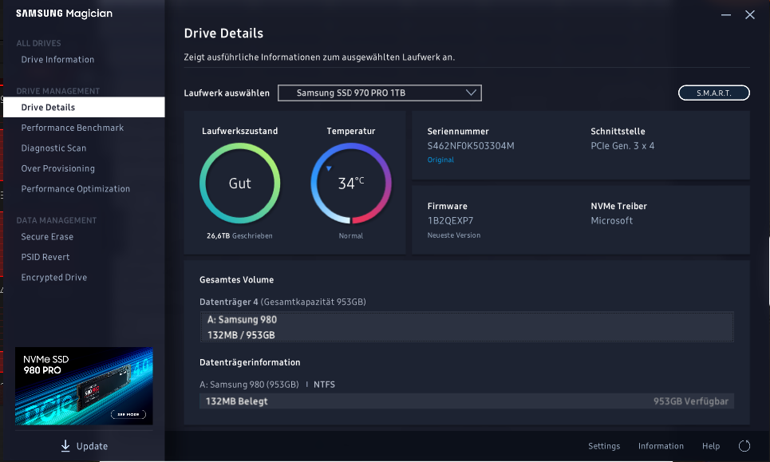Click the Update label in sidebar
Viewport: 770px width, 462px height.
point(92,446)
